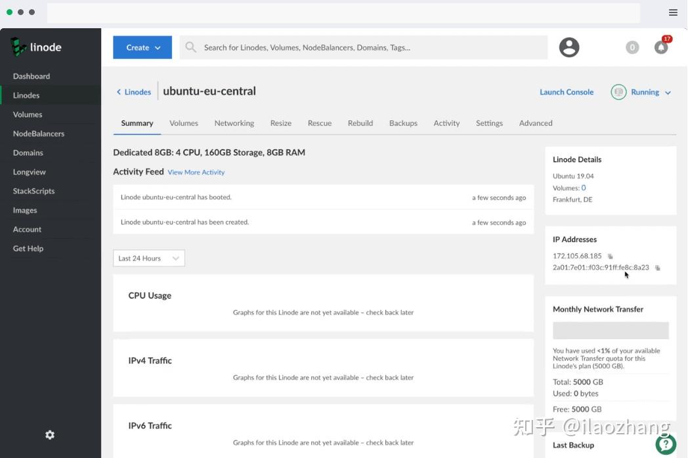
Task: Switch to the Backups tab
Action: coord(402,123)
